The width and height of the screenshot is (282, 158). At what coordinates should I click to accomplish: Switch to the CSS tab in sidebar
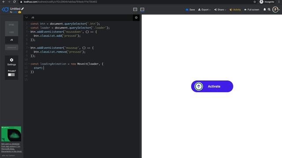[11, 32]
